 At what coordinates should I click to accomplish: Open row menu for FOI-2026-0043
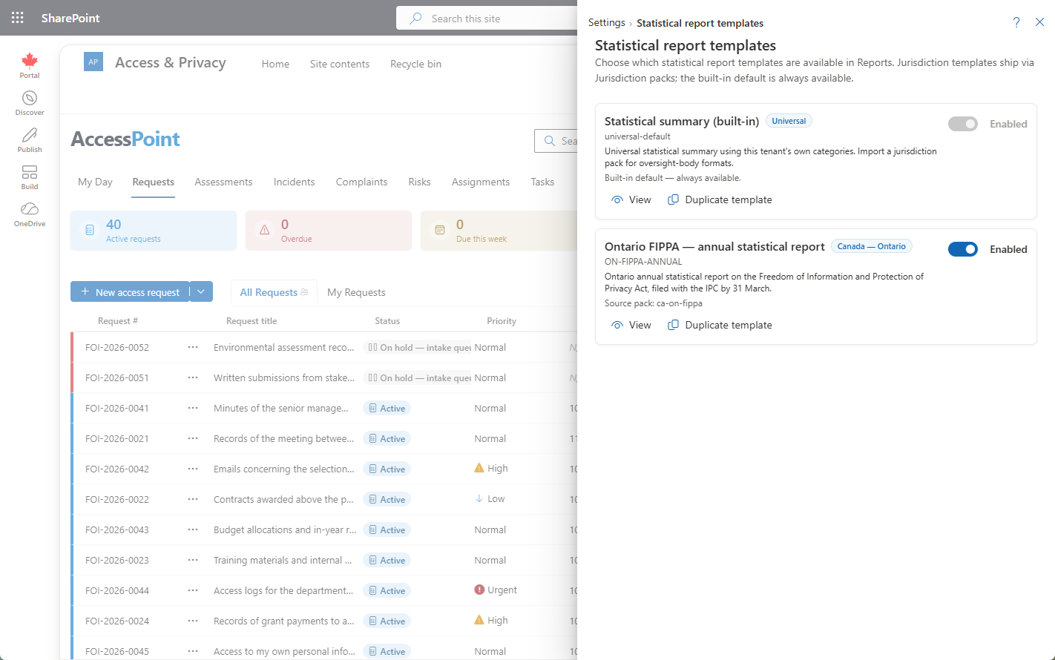[193, 529]
